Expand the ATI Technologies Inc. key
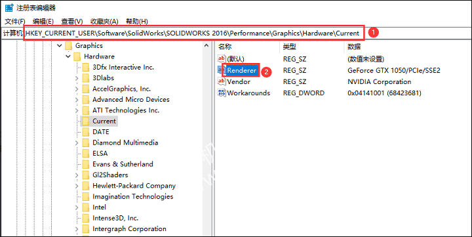The height and width of the screenshot is (237, 472). 77,110
